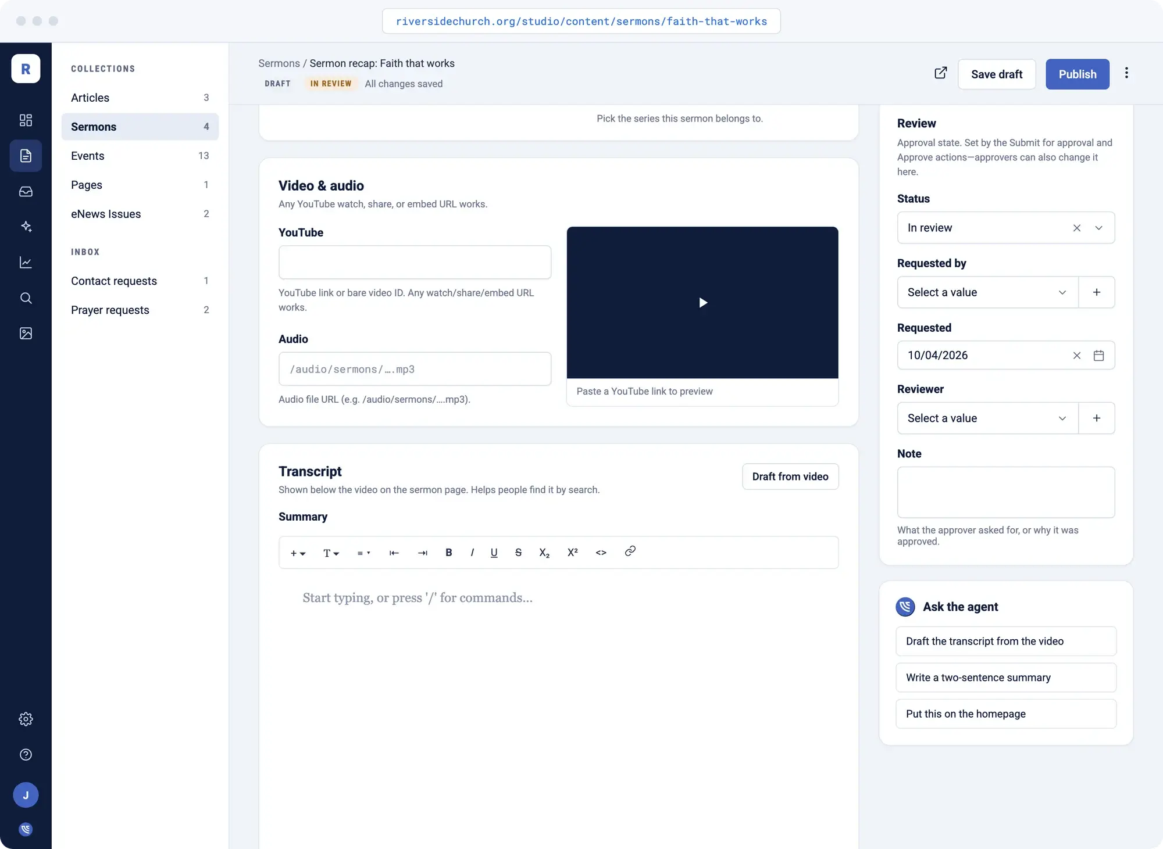This screenshot has width=1163, height=849.
Task: Open the dashboard grid icon in sidebar
Action: [x=26, y=120]
